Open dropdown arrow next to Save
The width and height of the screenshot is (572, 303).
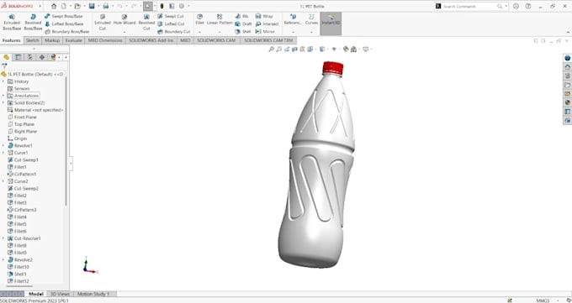coord(98,6)
